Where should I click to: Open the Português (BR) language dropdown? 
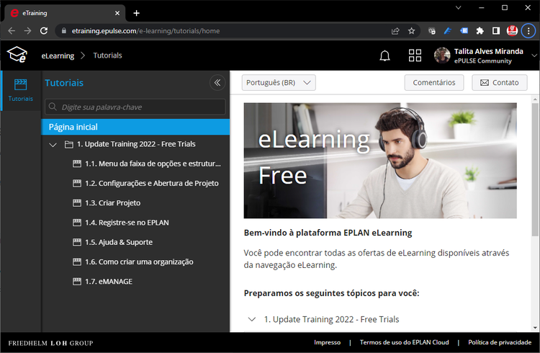tap(279, 83)
